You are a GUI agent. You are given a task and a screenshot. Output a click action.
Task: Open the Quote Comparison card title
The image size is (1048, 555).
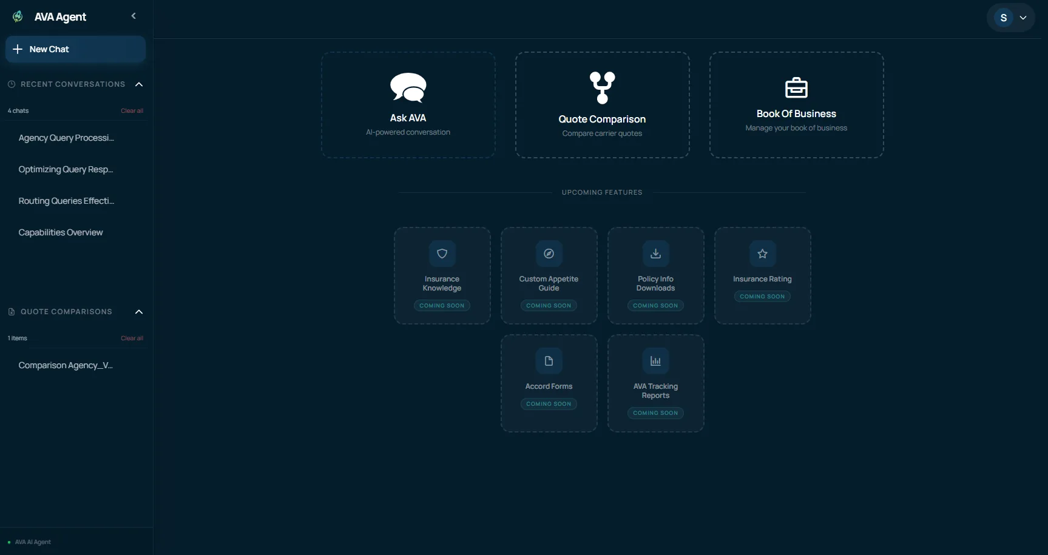[602, 119]
